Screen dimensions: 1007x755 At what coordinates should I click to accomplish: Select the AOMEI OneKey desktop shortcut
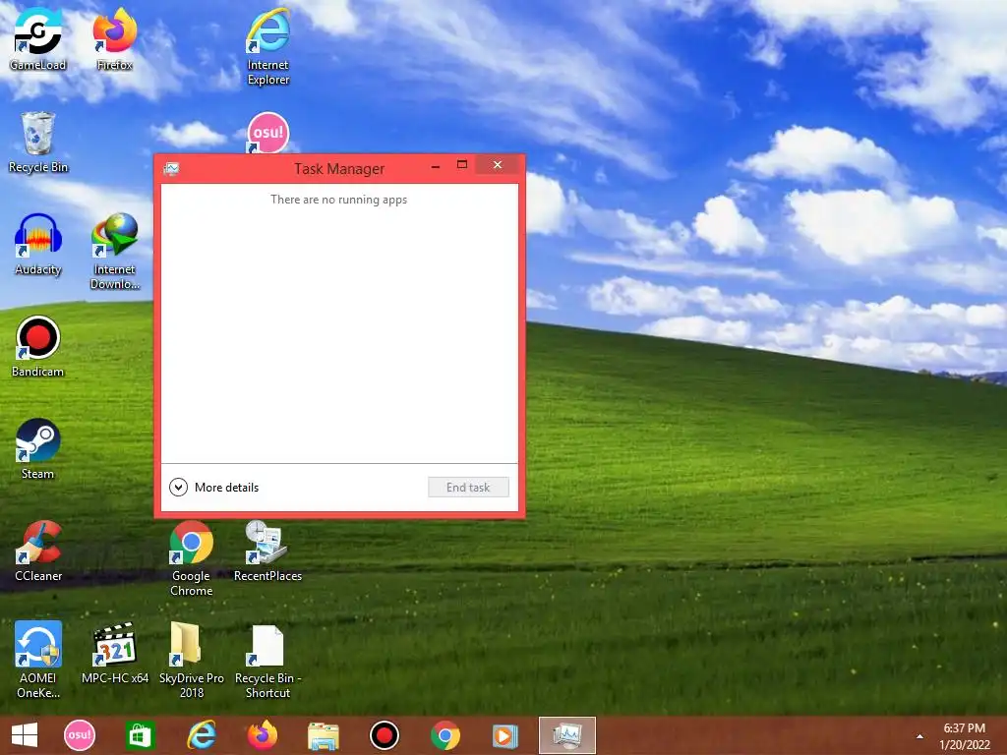point(38,660)
